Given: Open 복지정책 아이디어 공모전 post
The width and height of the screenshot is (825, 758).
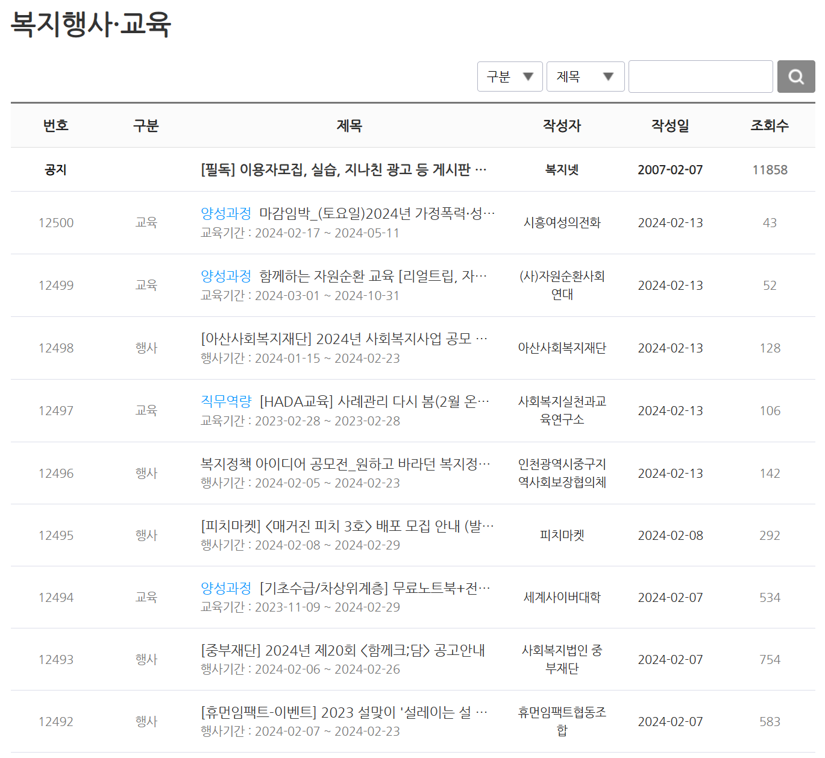Looking at the screenshot, I should tap(345, 464).
